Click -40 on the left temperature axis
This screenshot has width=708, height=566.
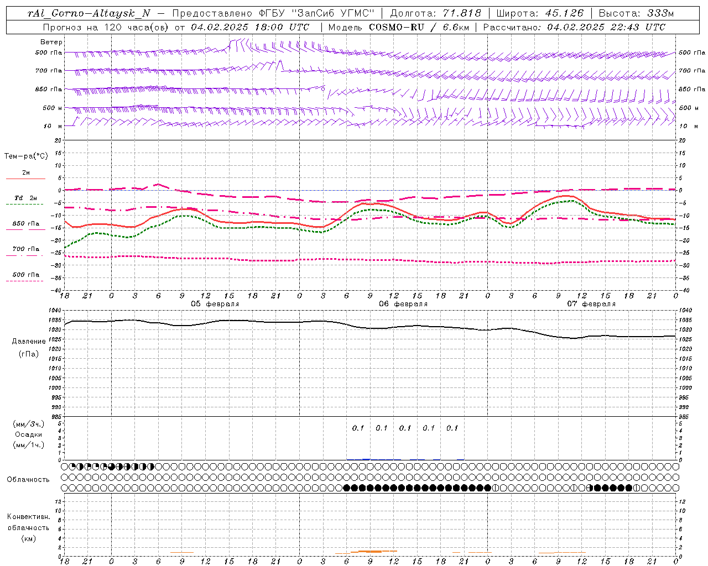click(57, 290)
